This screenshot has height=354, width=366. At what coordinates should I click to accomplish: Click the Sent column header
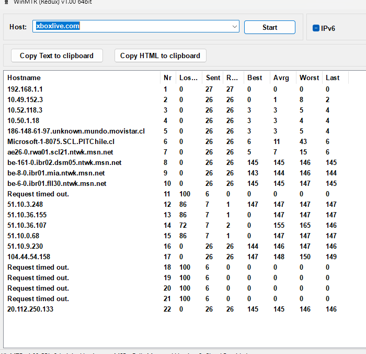(x=213, y=78)
